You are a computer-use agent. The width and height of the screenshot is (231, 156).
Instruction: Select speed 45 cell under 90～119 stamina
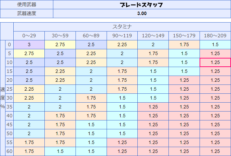click(122, 125)
